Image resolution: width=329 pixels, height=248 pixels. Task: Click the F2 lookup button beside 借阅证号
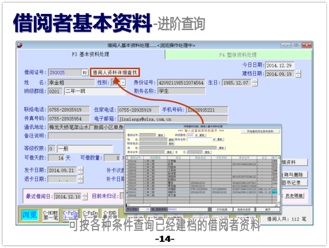85,72
